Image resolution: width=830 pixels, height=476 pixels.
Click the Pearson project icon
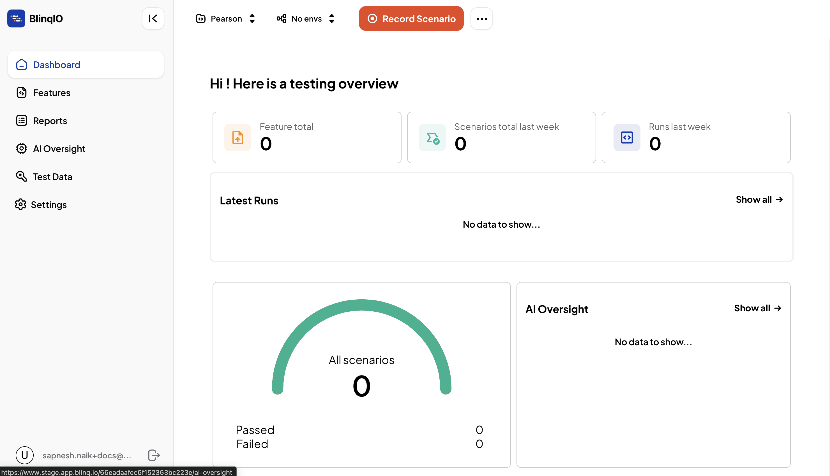(x=200, y=19)
